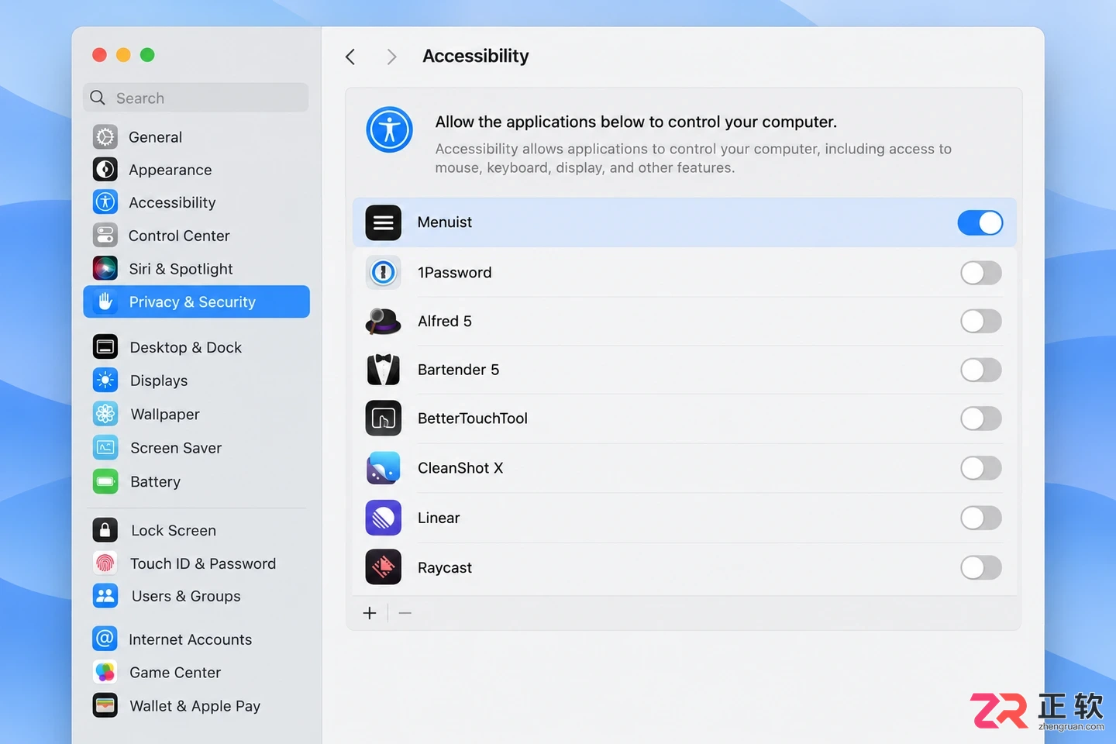1116x744 pixels.
Task: Click the Wallet & Apple Pay icon
Action: pos(105,705)
